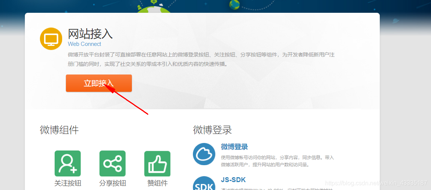Click the 微博登录 section heading
431x190 pixels.
(212, 130)
